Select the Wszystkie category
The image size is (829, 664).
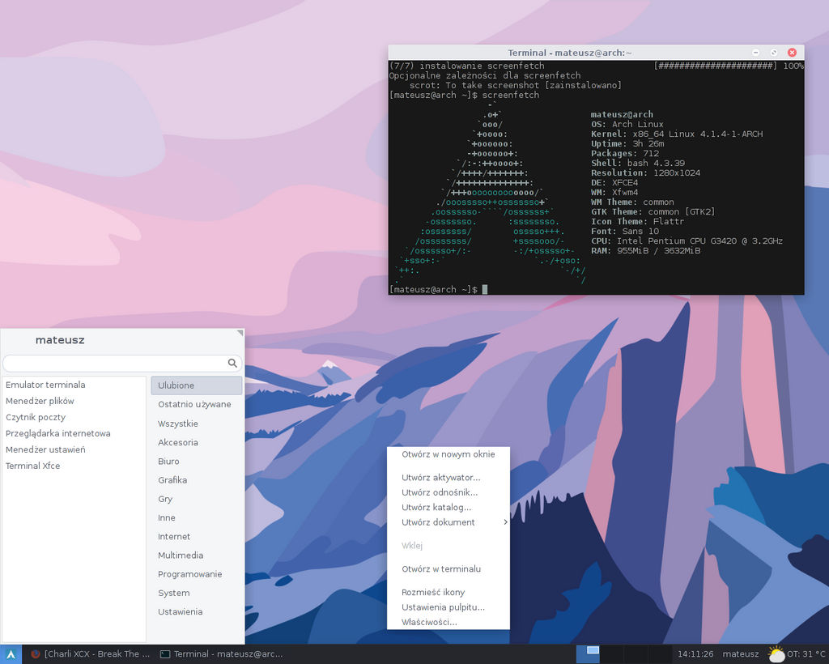tap(197, 424)
